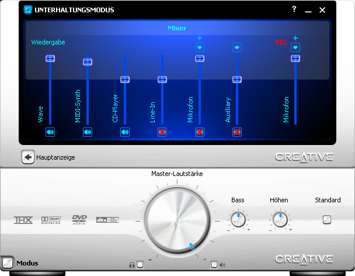Image resolution: width=355 pixels, height=276 pixels.
Task: Click the Bass knob
Action: (x=238, y=219)
